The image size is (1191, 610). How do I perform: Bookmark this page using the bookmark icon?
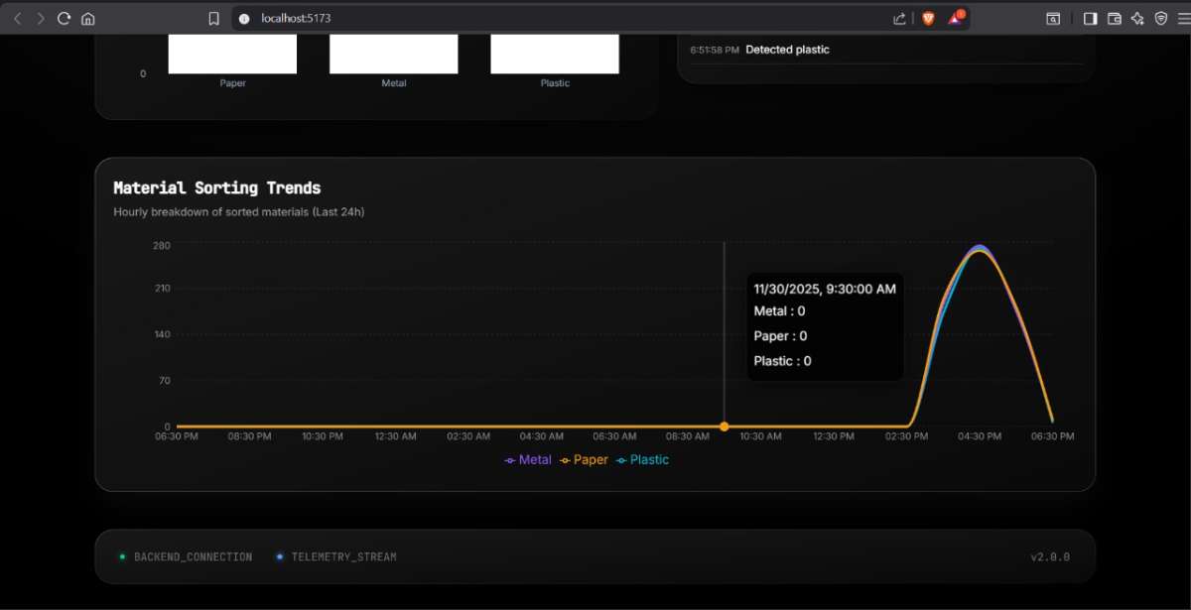213,18
